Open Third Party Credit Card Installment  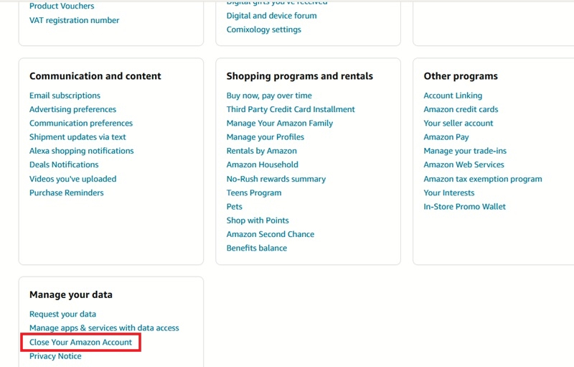291,109
